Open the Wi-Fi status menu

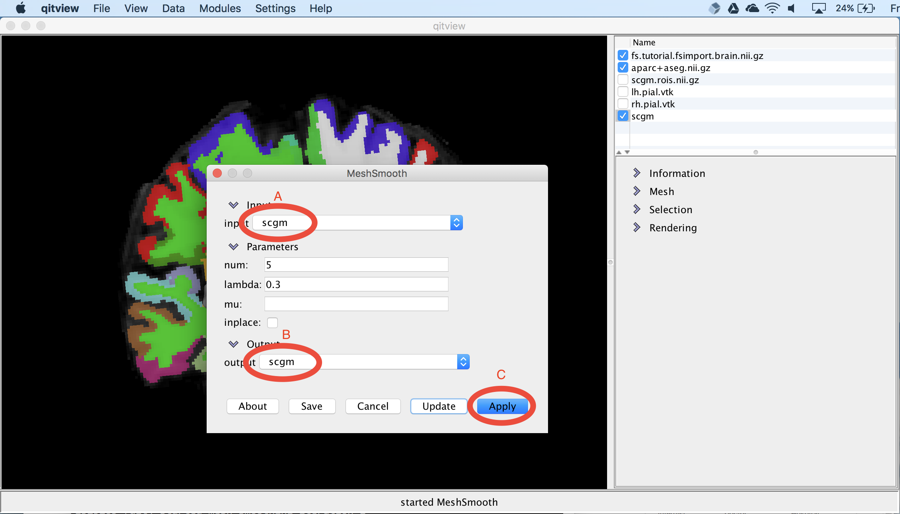click(772, 8)
